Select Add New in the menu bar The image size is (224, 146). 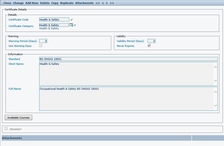pyautogui.click(x=32, y=3)
